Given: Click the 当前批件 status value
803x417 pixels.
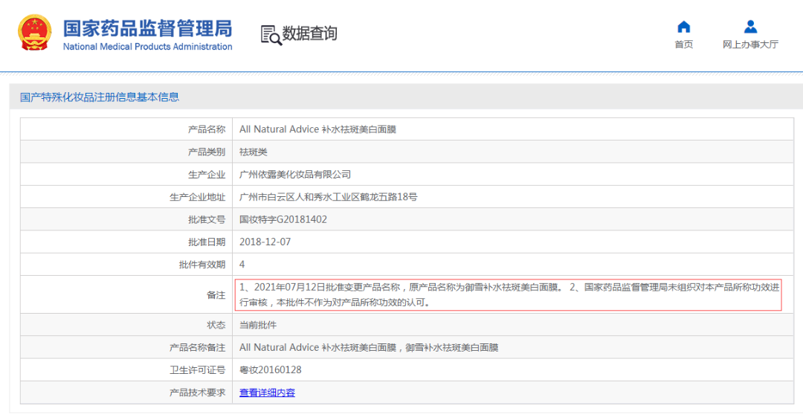Looking at the screenshot, I should [x=257, y=325].
